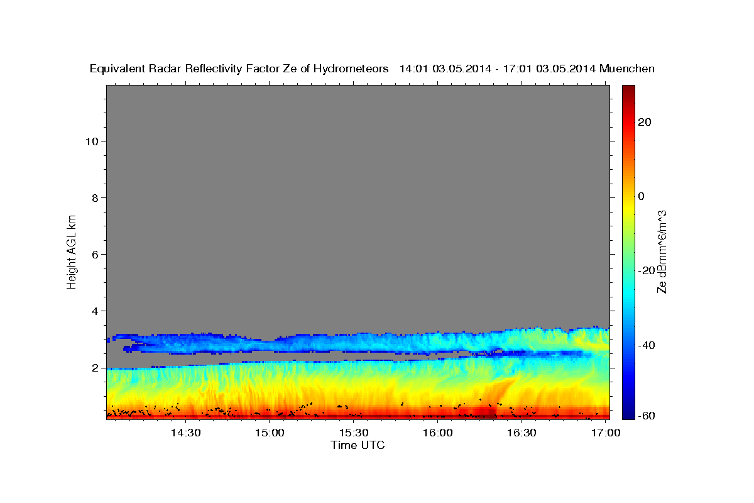
Task: Click the '4' height tick label
Action: (96, 311)
